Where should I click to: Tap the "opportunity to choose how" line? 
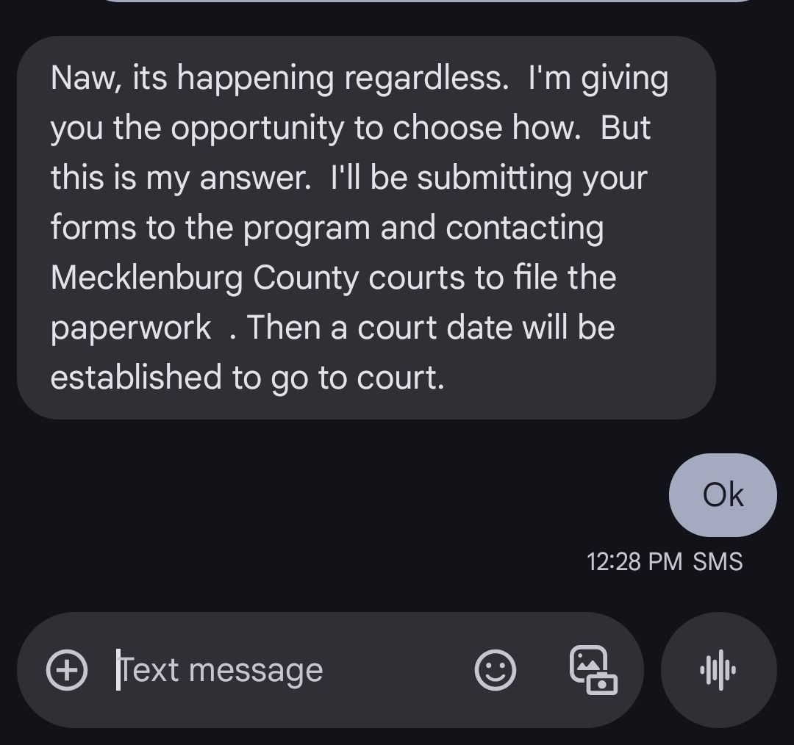(x=375, y=129)
